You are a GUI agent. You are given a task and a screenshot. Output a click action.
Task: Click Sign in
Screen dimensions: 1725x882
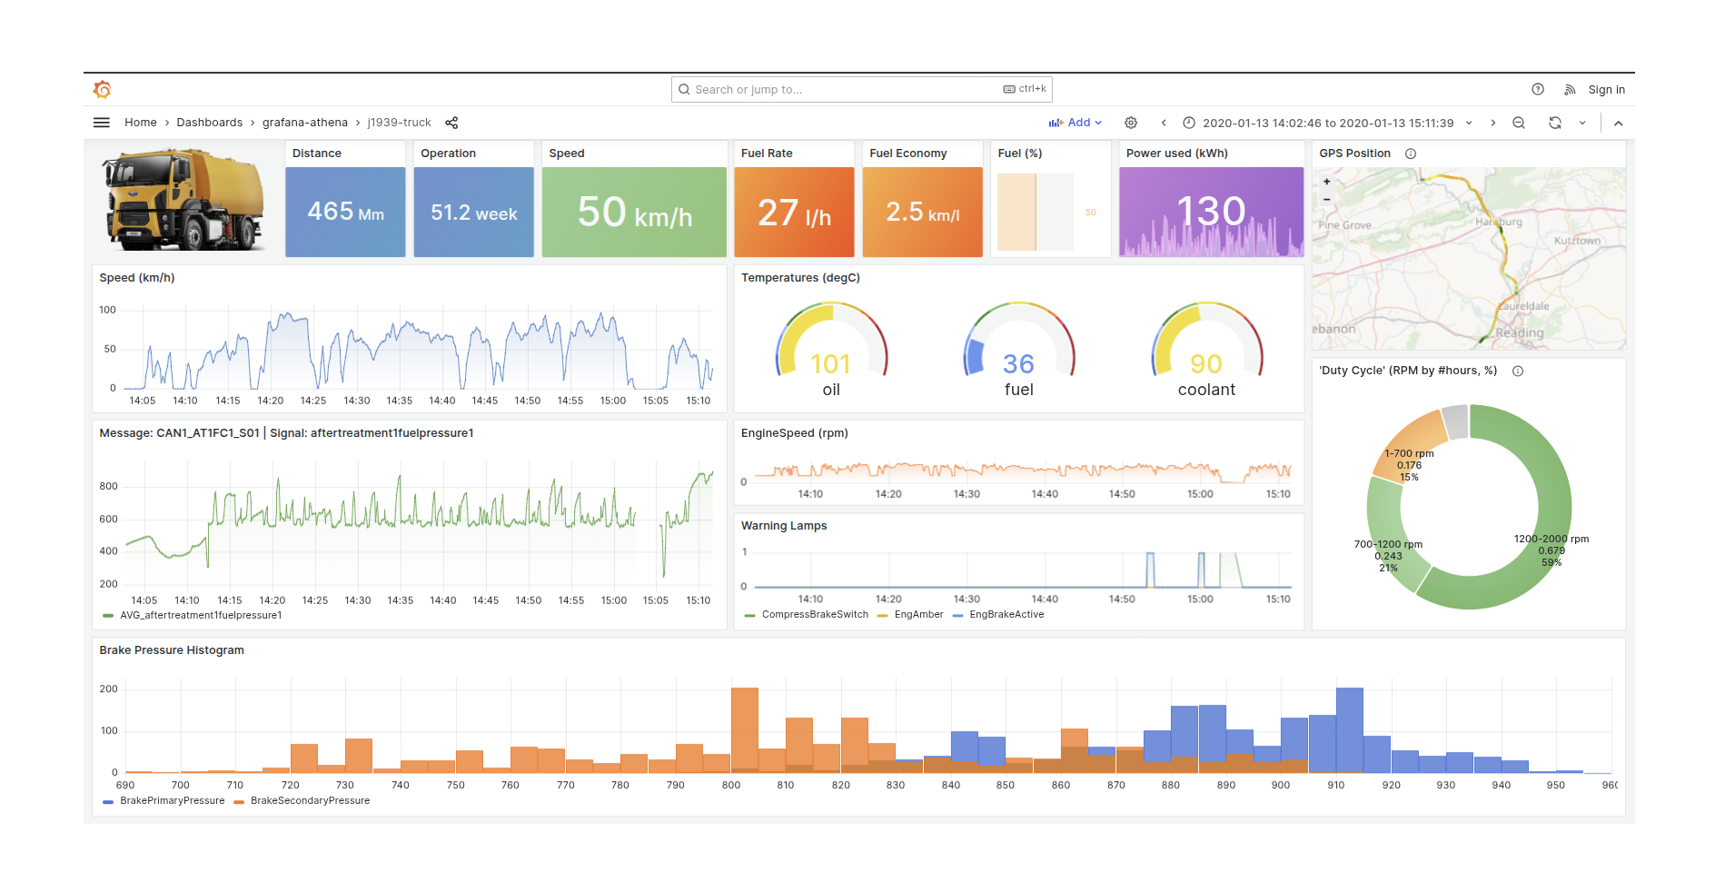[1606, 89]
